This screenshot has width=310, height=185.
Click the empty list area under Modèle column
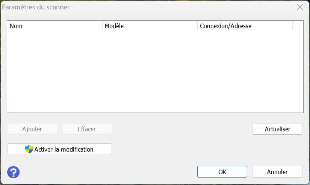coord(150,71)
